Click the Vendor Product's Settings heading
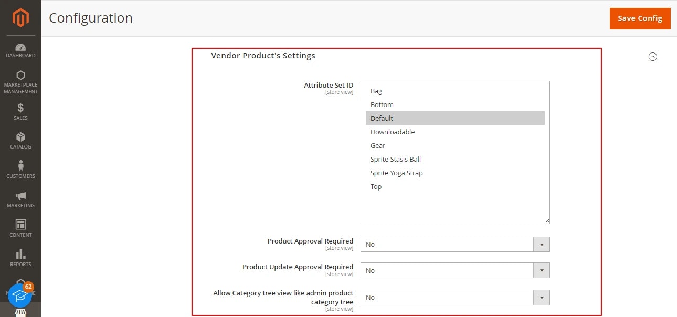Screen dimensions: 677x317 click(x=263, y=56)
